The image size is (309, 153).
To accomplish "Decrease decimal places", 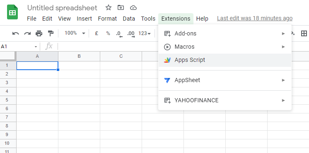I will click(x=119, y=34).
